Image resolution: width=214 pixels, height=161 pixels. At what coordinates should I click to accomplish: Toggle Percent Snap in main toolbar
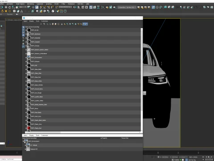(49, 7)
